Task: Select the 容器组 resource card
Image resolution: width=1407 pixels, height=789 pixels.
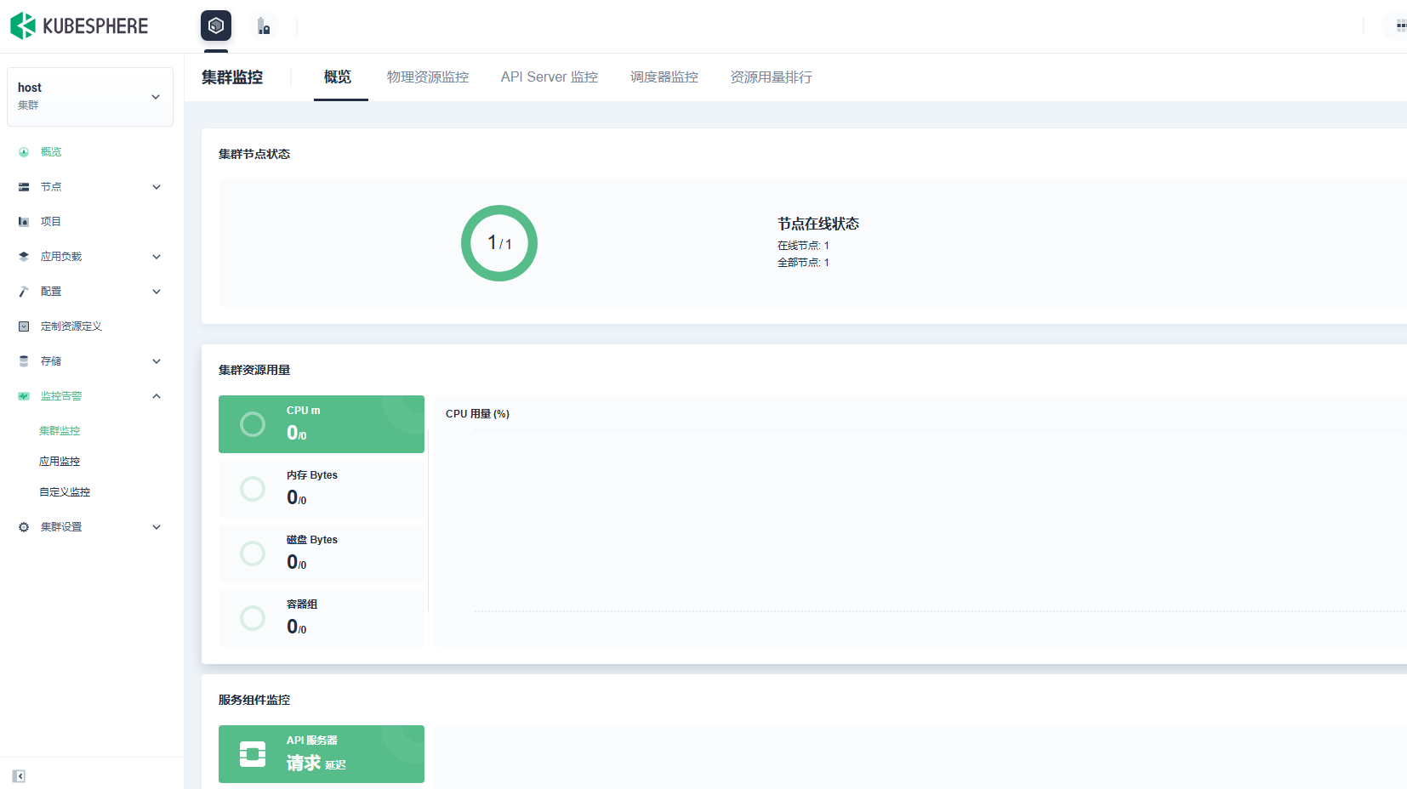Action: [322, 618]
